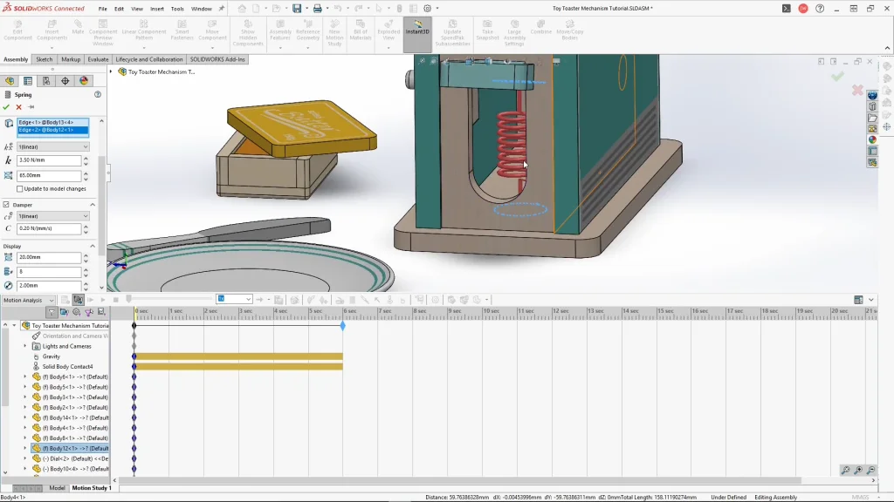Collapse the Display section of Spring panel

93,246
